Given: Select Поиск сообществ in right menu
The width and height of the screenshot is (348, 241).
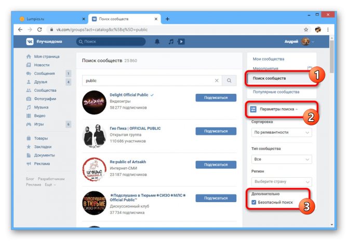Looking at the screenshot, I should pyautogui.click(x=269, y=78).
